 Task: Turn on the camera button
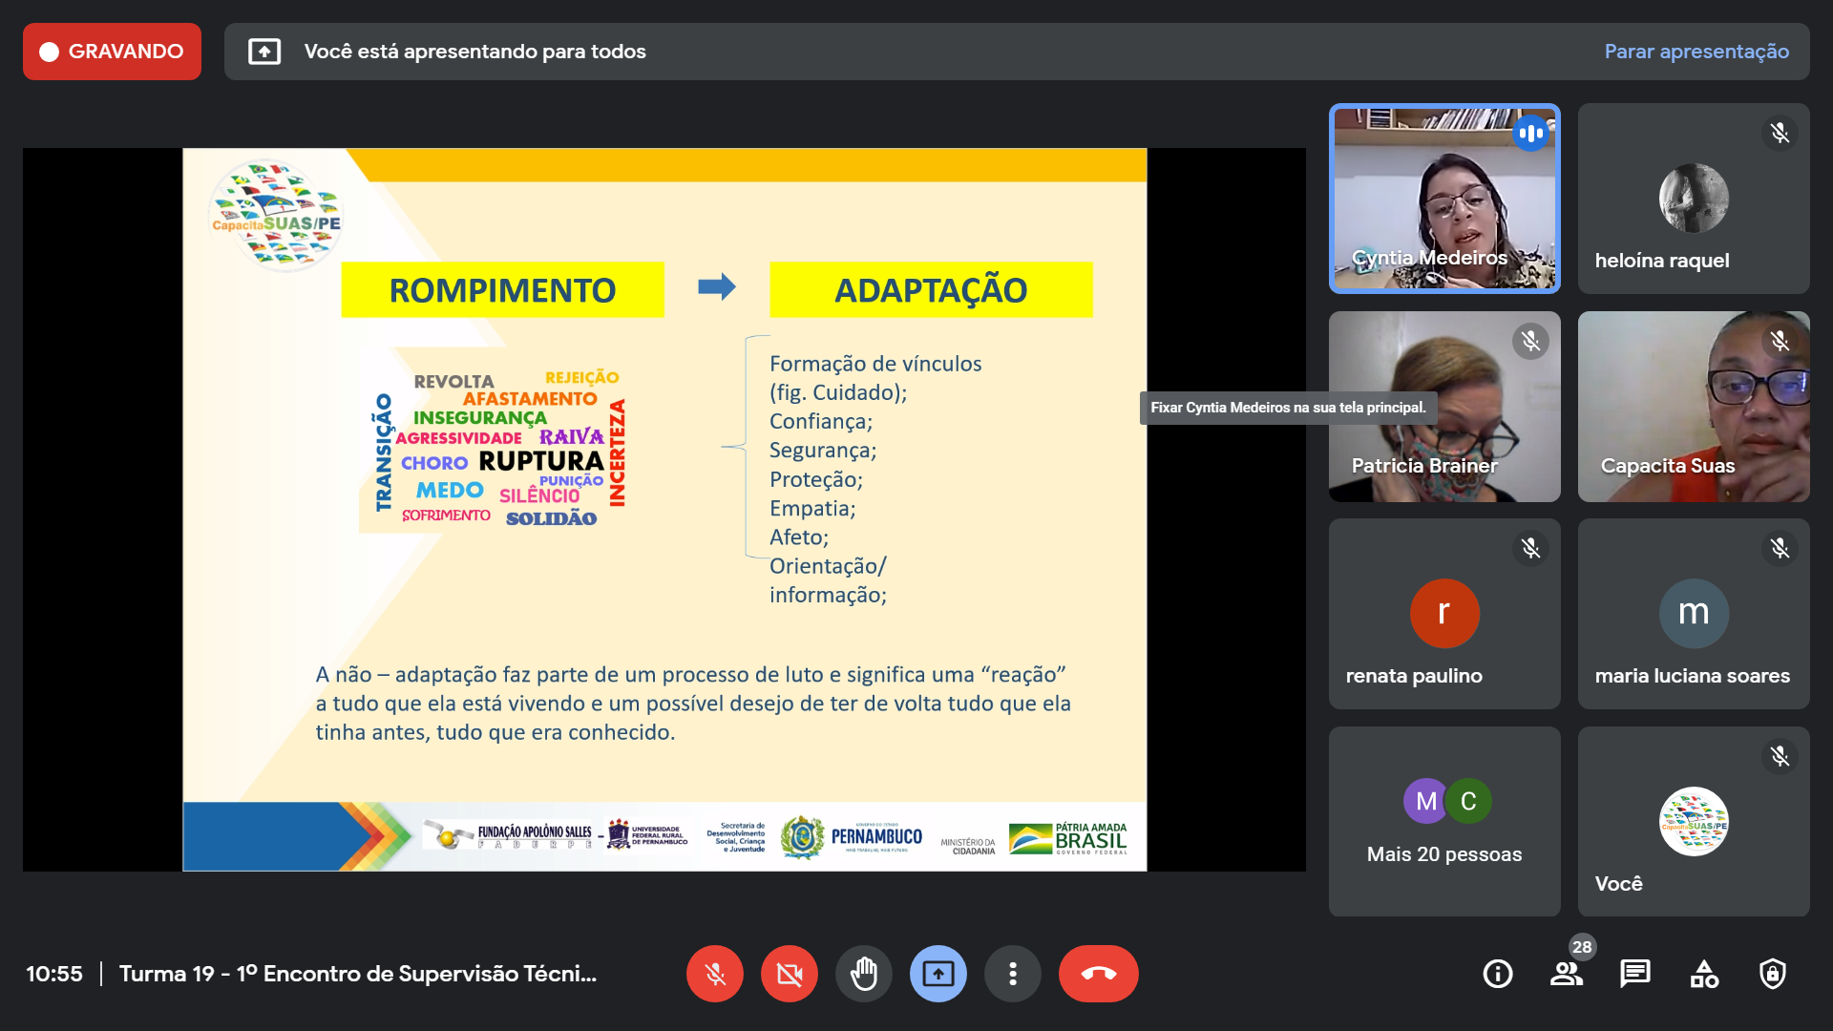tap(789, 974)
